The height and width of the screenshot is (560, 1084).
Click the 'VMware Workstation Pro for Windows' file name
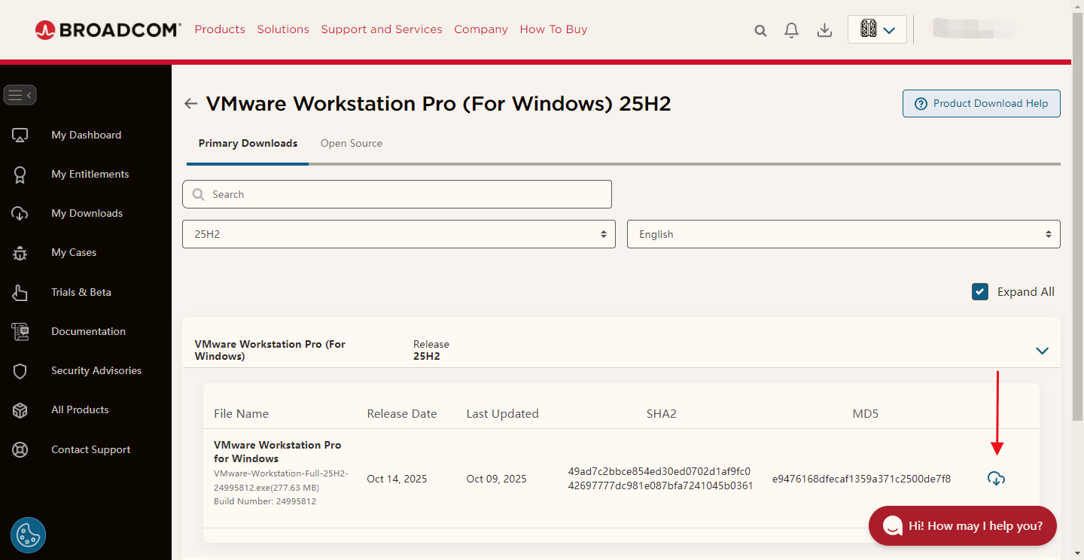point(278,452)
